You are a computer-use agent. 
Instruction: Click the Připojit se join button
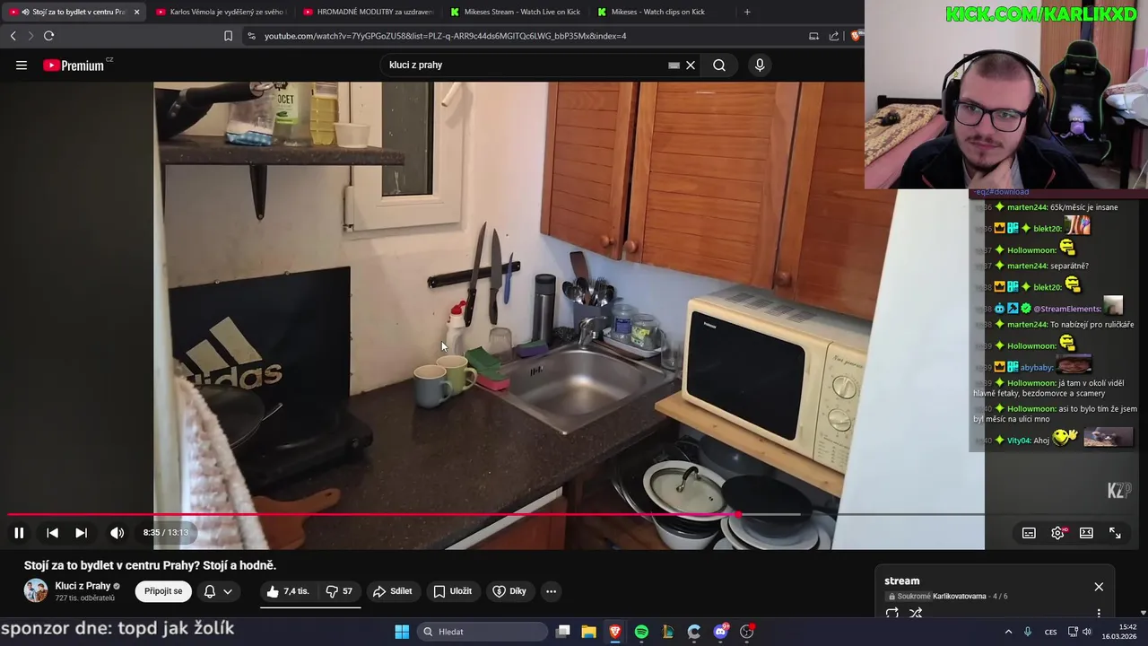(163, 591)
